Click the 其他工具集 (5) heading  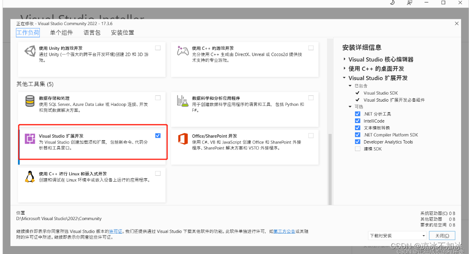coord(35,84)
